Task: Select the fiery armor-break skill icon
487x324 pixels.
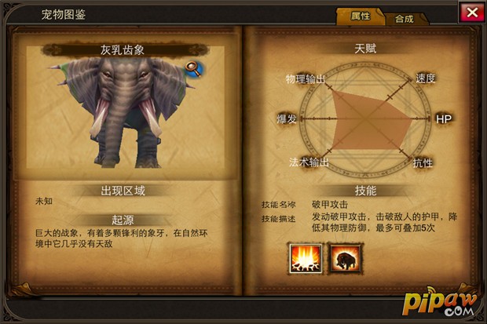Action: point(306,258)
